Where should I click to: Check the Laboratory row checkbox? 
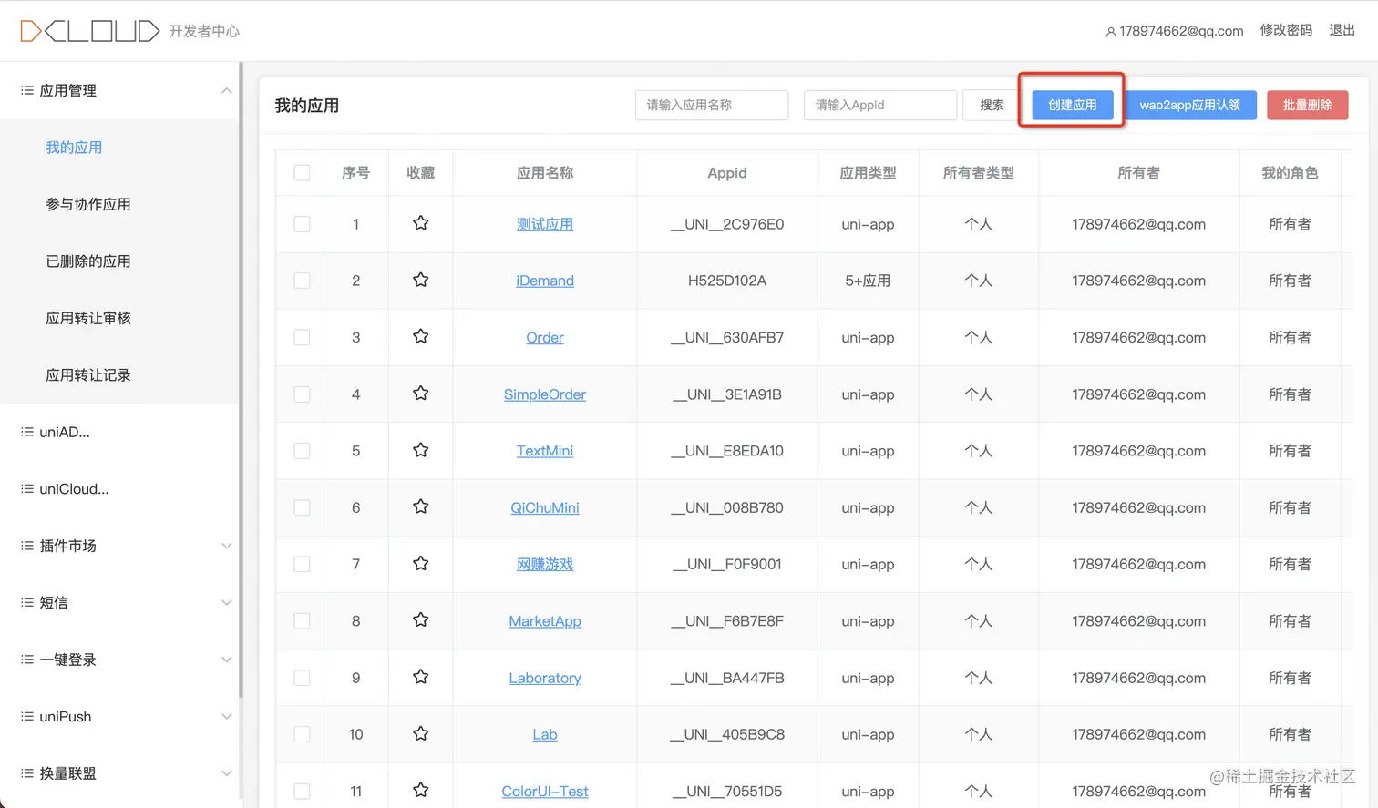point(303,678)
